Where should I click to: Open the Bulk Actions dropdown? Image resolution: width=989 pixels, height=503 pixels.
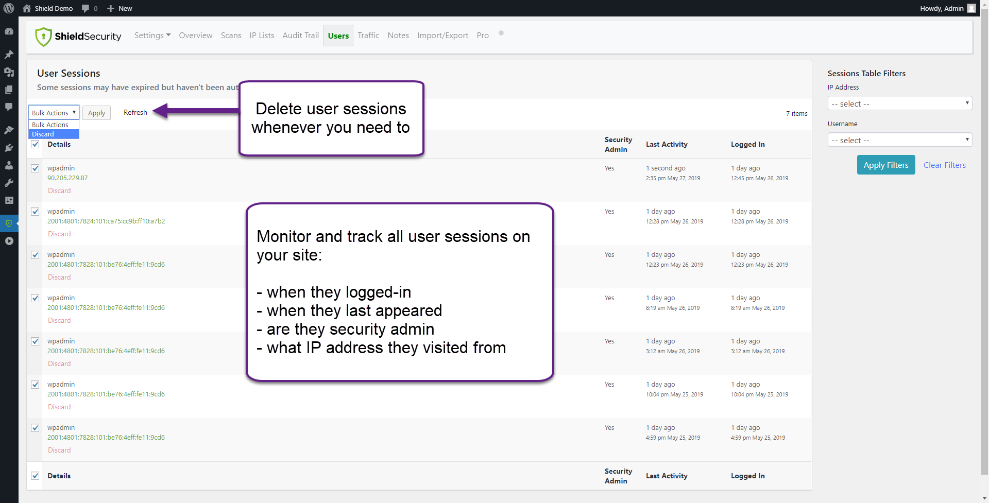click(x=54, y=113)
